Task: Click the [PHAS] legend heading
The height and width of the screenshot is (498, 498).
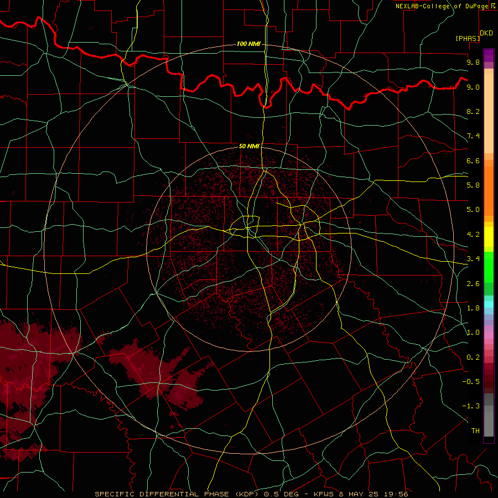Action: coord(468,38)
